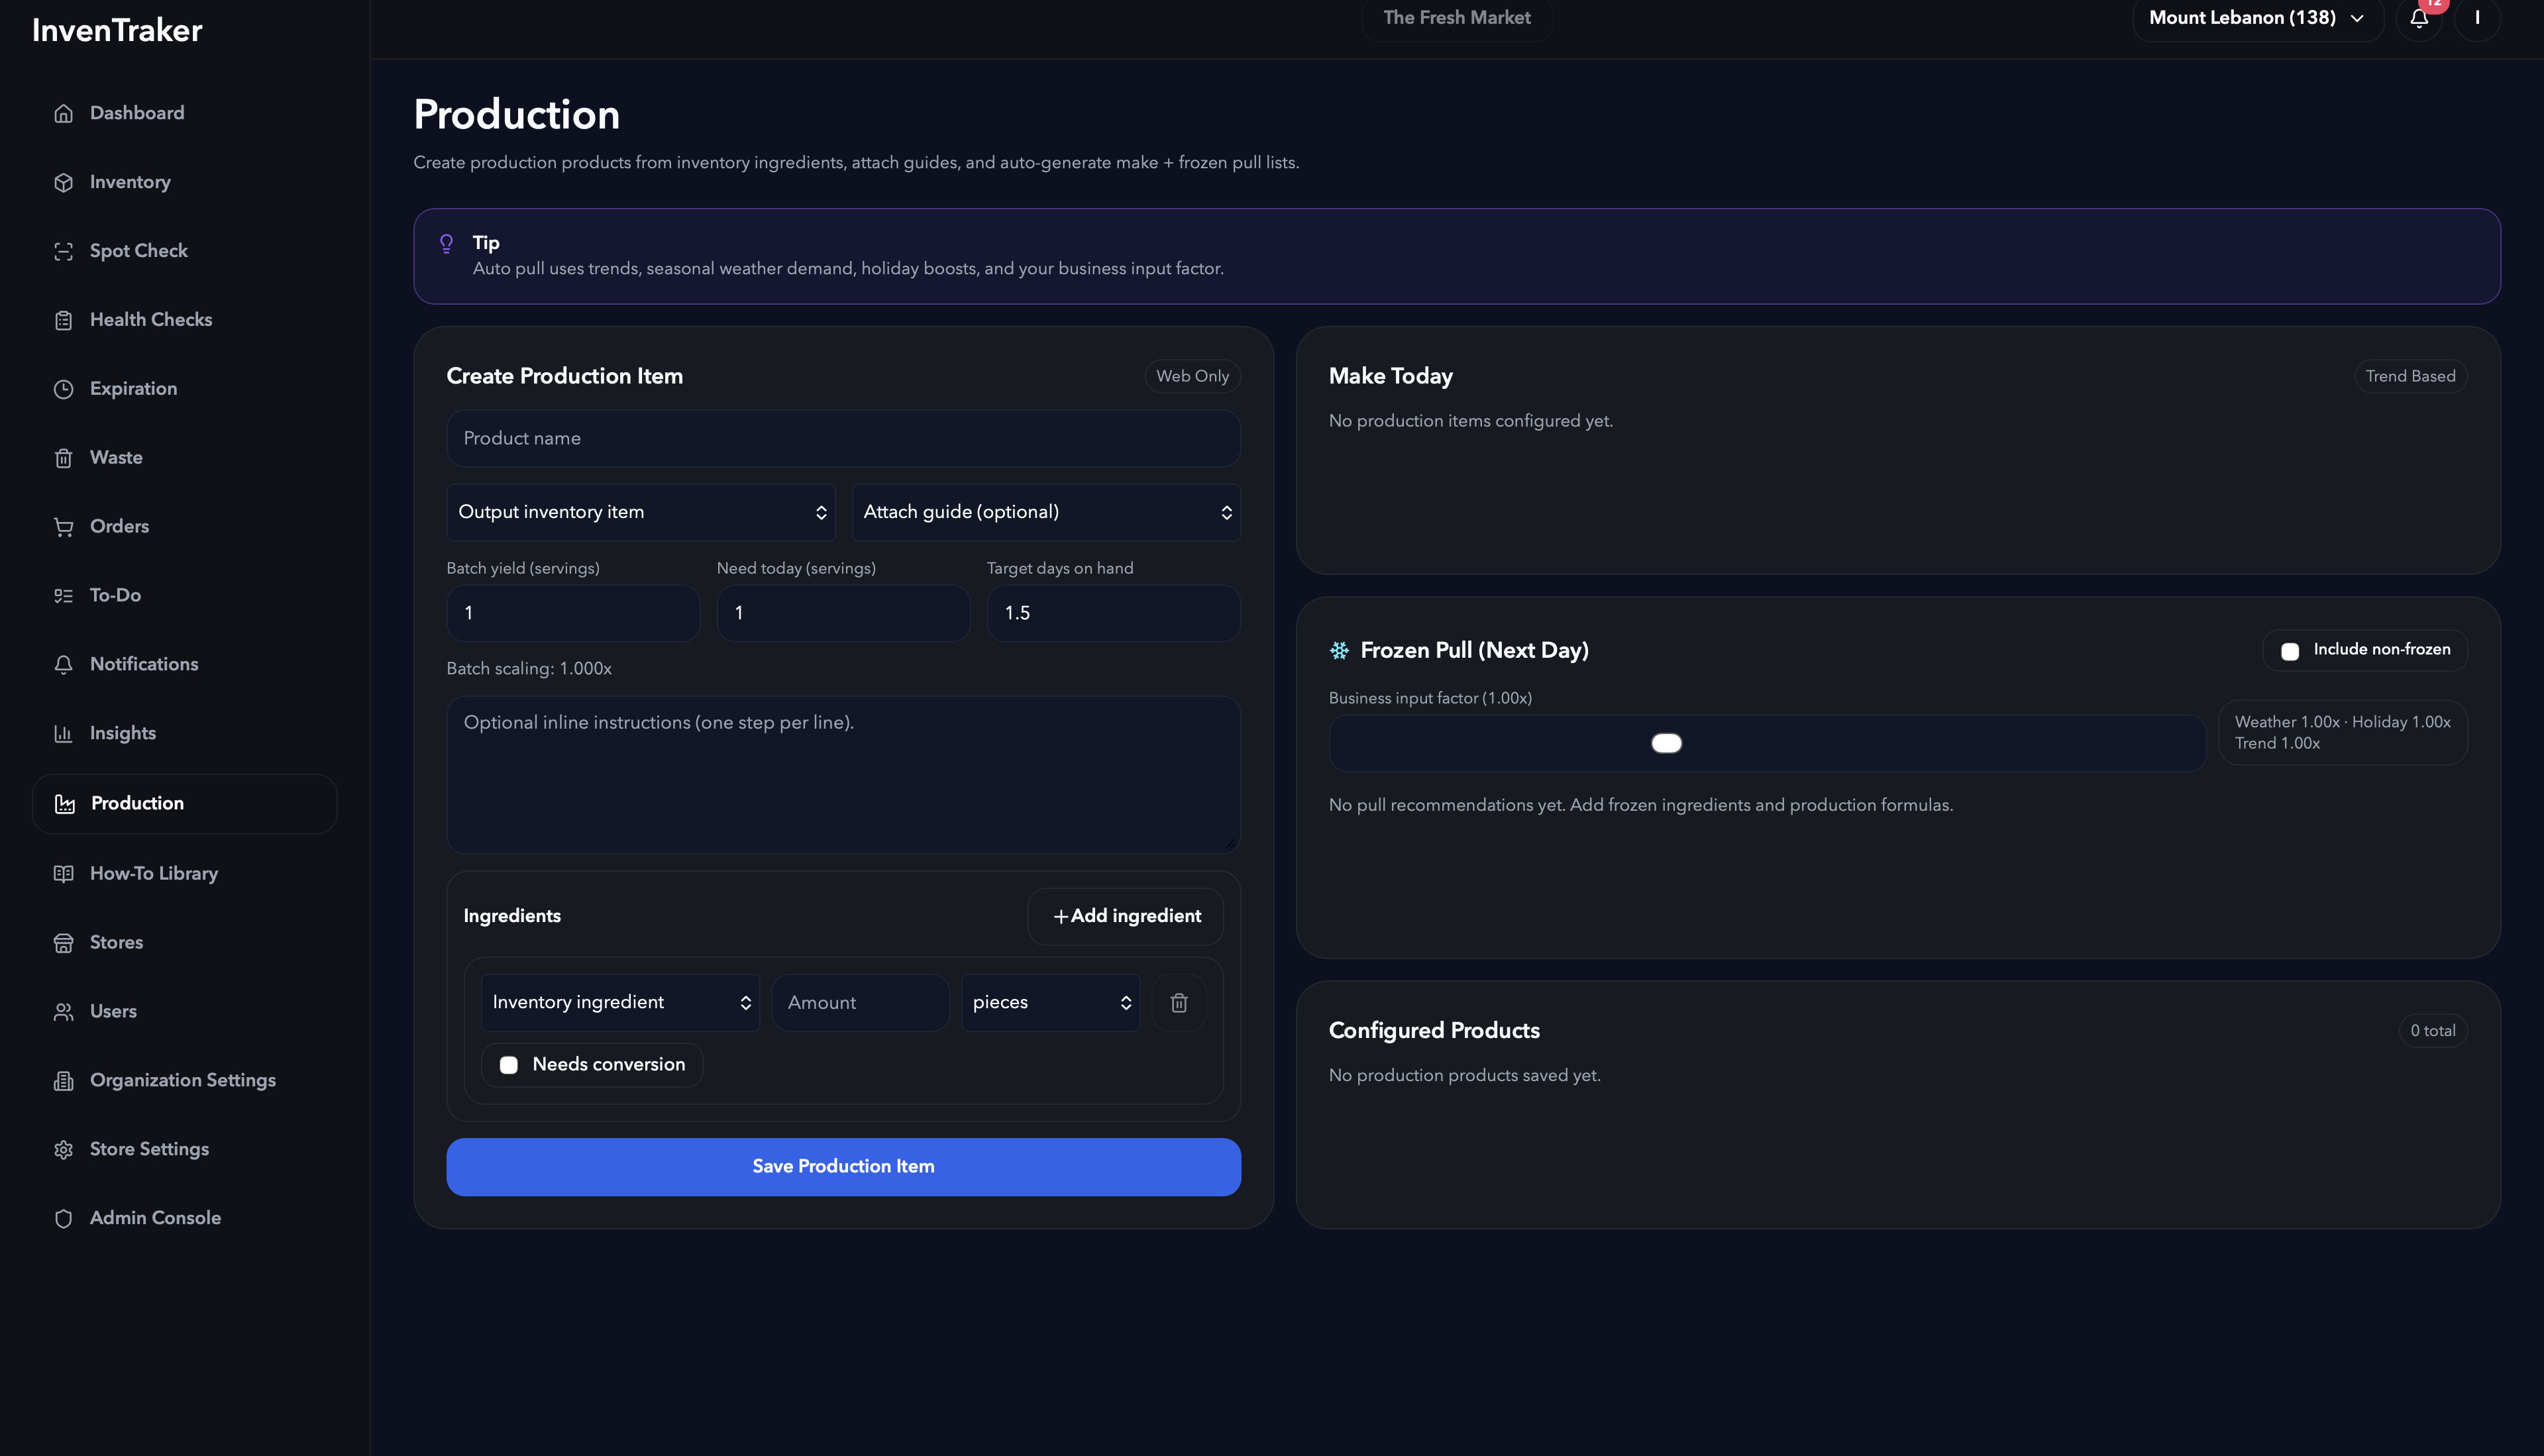Click the Notifications bell icon in sidebar
Viewport: 2544px width, 1456px height.
tap(63, 665)
